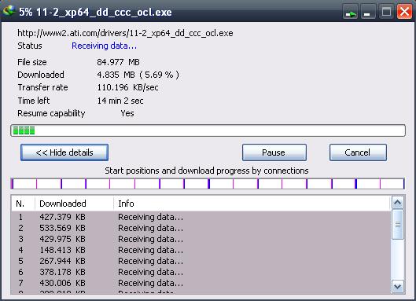
Task: Click the Start positions and download progress caption
Action: [x=207, y=171]
